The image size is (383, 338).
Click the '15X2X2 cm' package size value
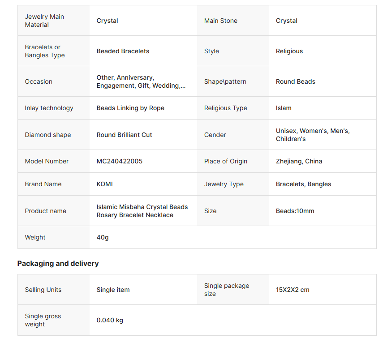click(293, 290)
